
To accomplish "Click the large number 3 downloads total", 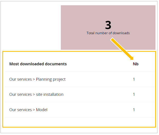I will coord(108,25).
